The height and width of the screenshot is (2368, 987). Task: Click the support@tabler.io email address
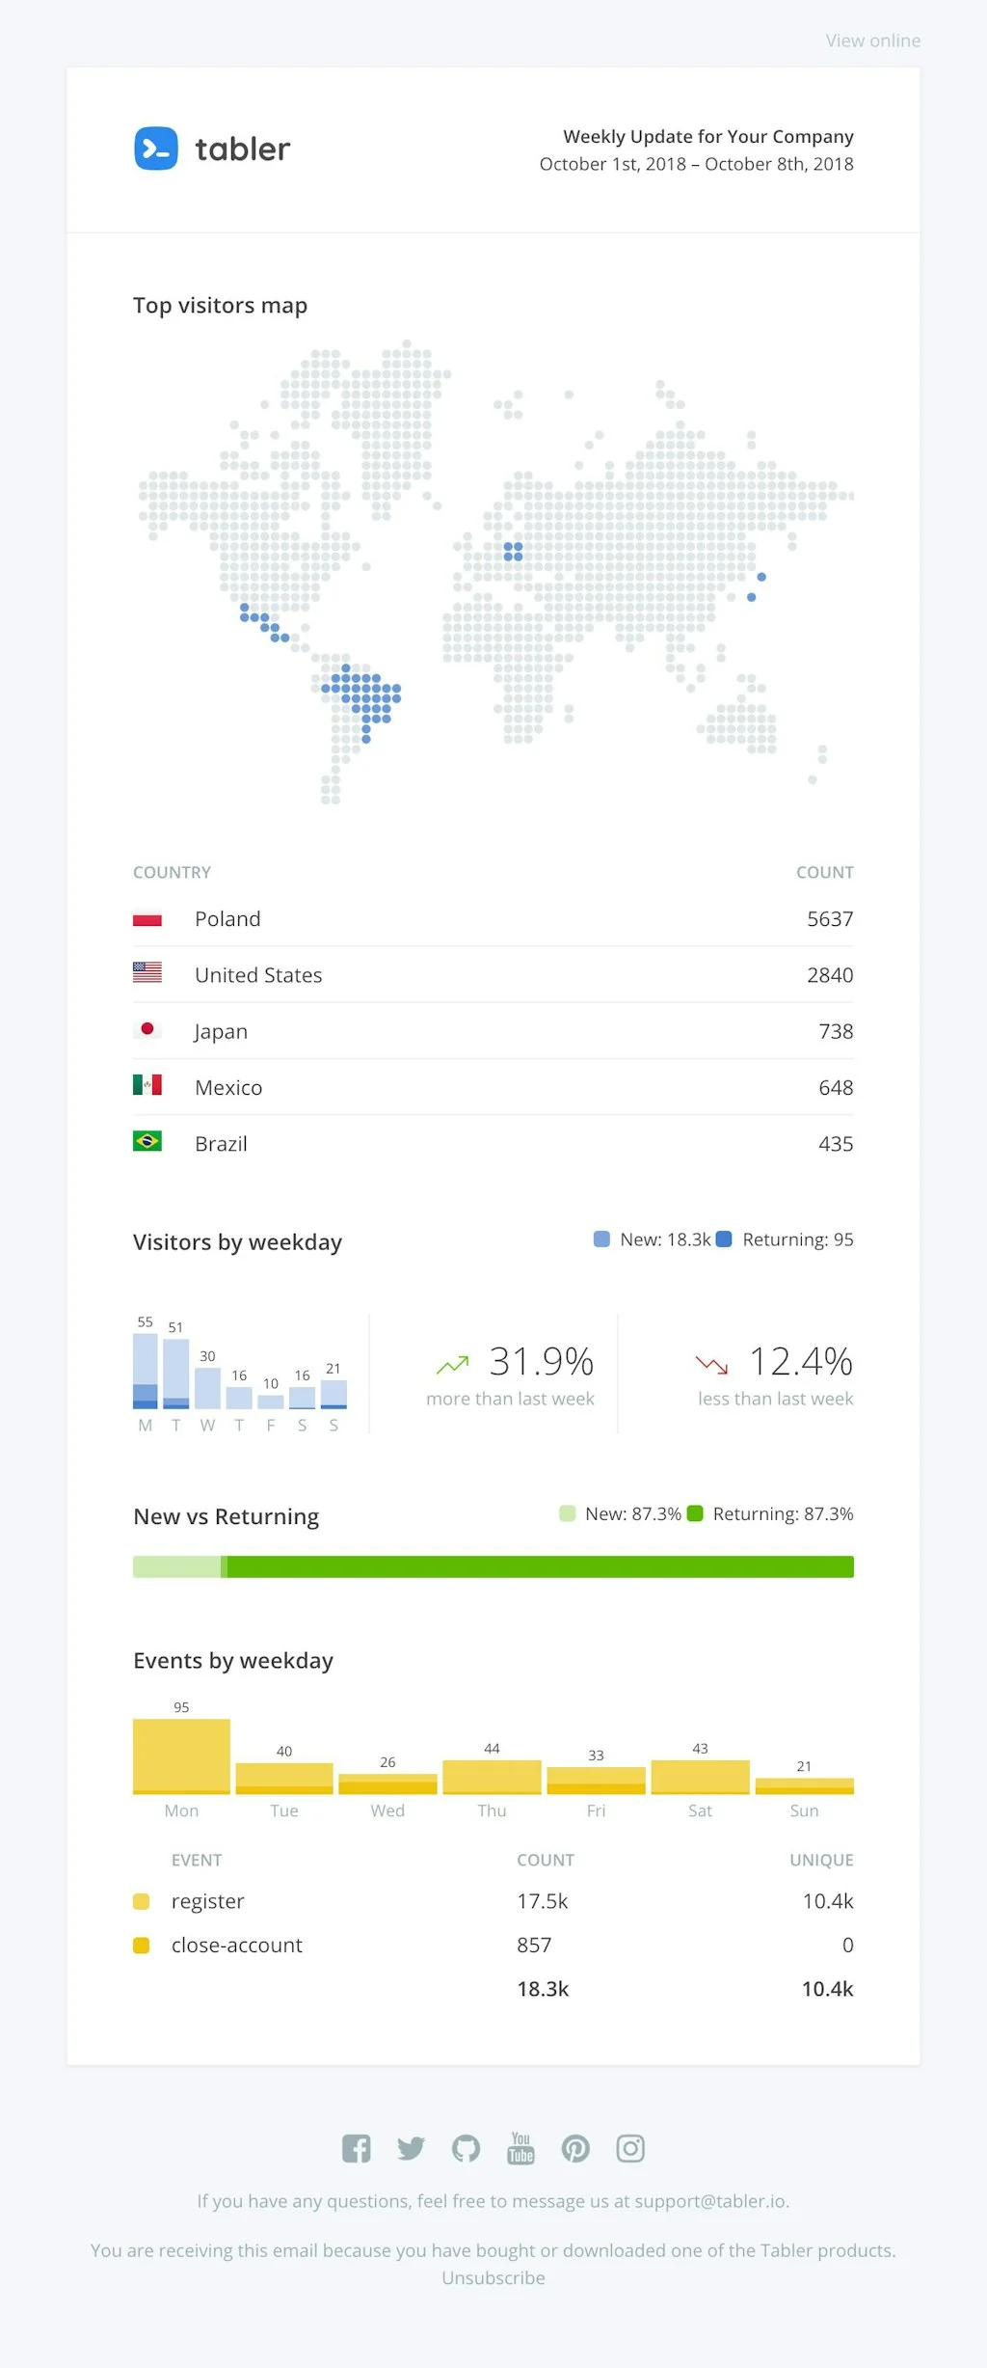pos(710,2201)
